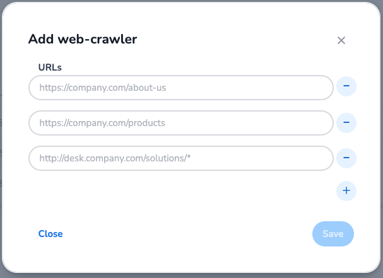The width and height of the screenshot is (383, 278).
Task: Place cursor in the last URL textbox
Action: click(180, 158)
